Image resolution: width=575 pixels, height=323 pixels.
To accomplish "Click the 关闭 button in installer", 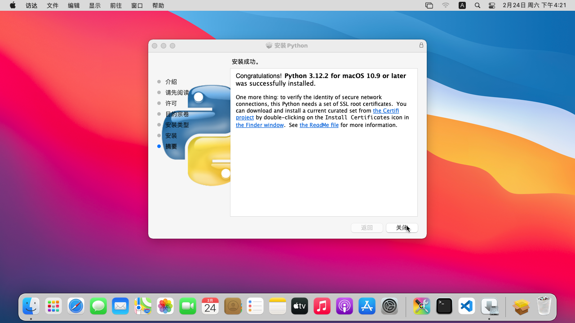I will click(x=402, y=228).
